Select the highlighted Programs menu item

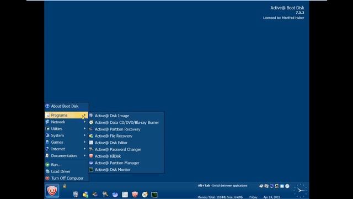tap(66, 115)
